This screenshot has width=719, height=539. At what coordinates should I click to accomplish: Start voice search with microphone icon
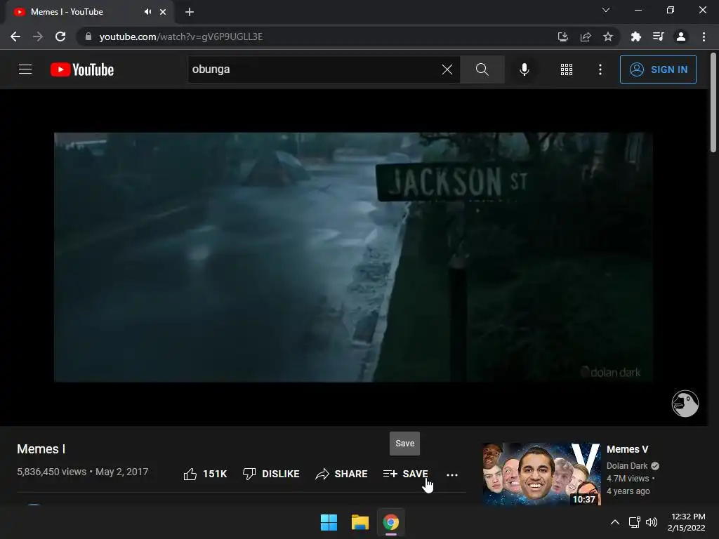(x=524, y=69)
